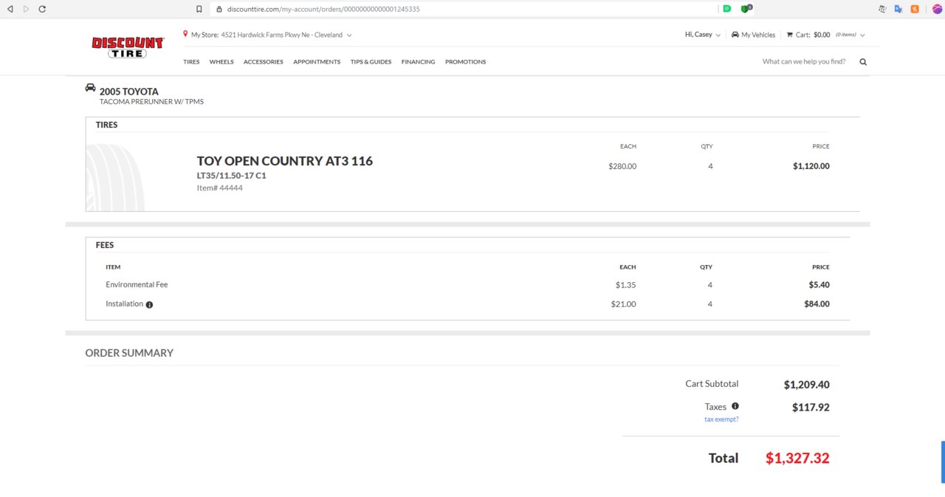Click the bookmark icon in the address bar
The height and width of the screenshot is (497, 945).
[199, 9]
